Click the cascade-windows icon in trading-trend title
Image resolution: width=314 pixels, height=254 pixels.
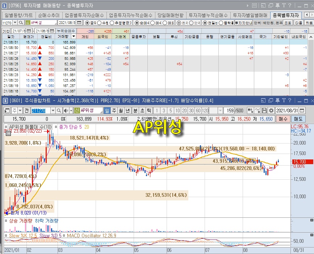click(x=271, y=5)
